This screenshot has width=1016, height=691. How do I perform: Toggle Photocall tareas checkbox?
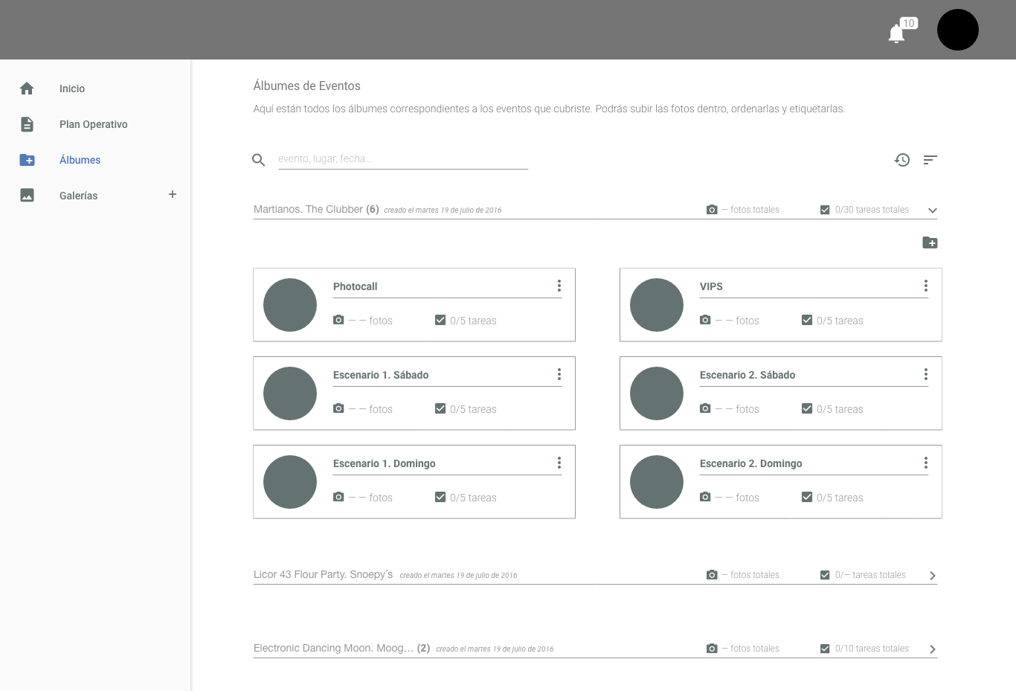click(x=440, y=320)
